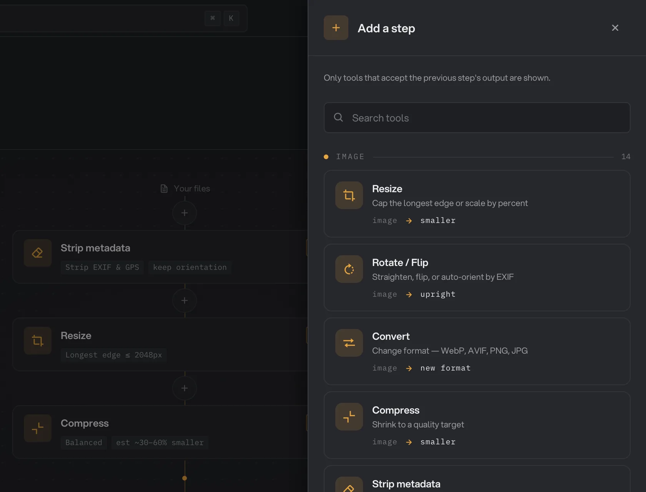Click the count 14 in IMAGE header
Screen dimensions: 646x492
coord(626,156)
